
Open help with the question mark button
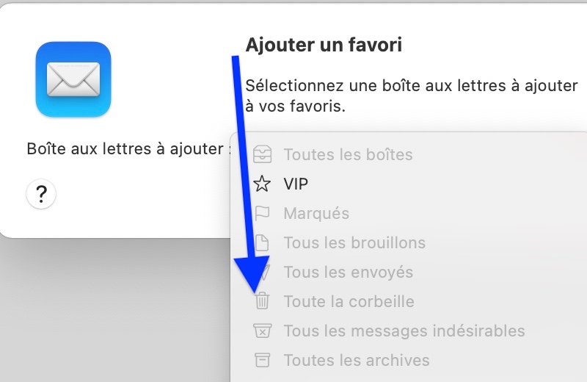(x=42, y=194)
